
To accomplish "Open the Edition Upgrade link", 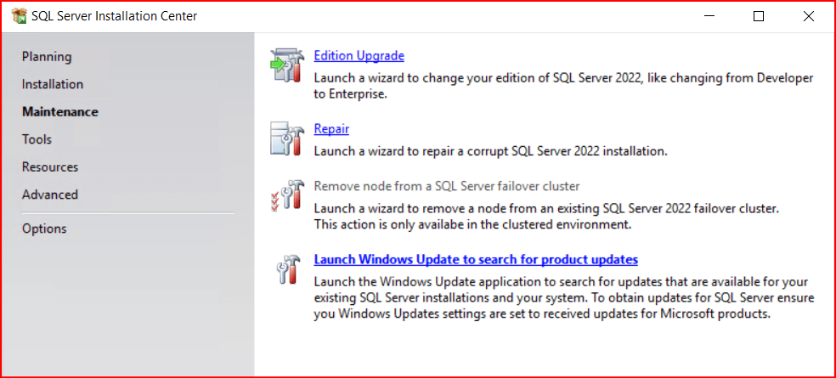I will point(359,56).
